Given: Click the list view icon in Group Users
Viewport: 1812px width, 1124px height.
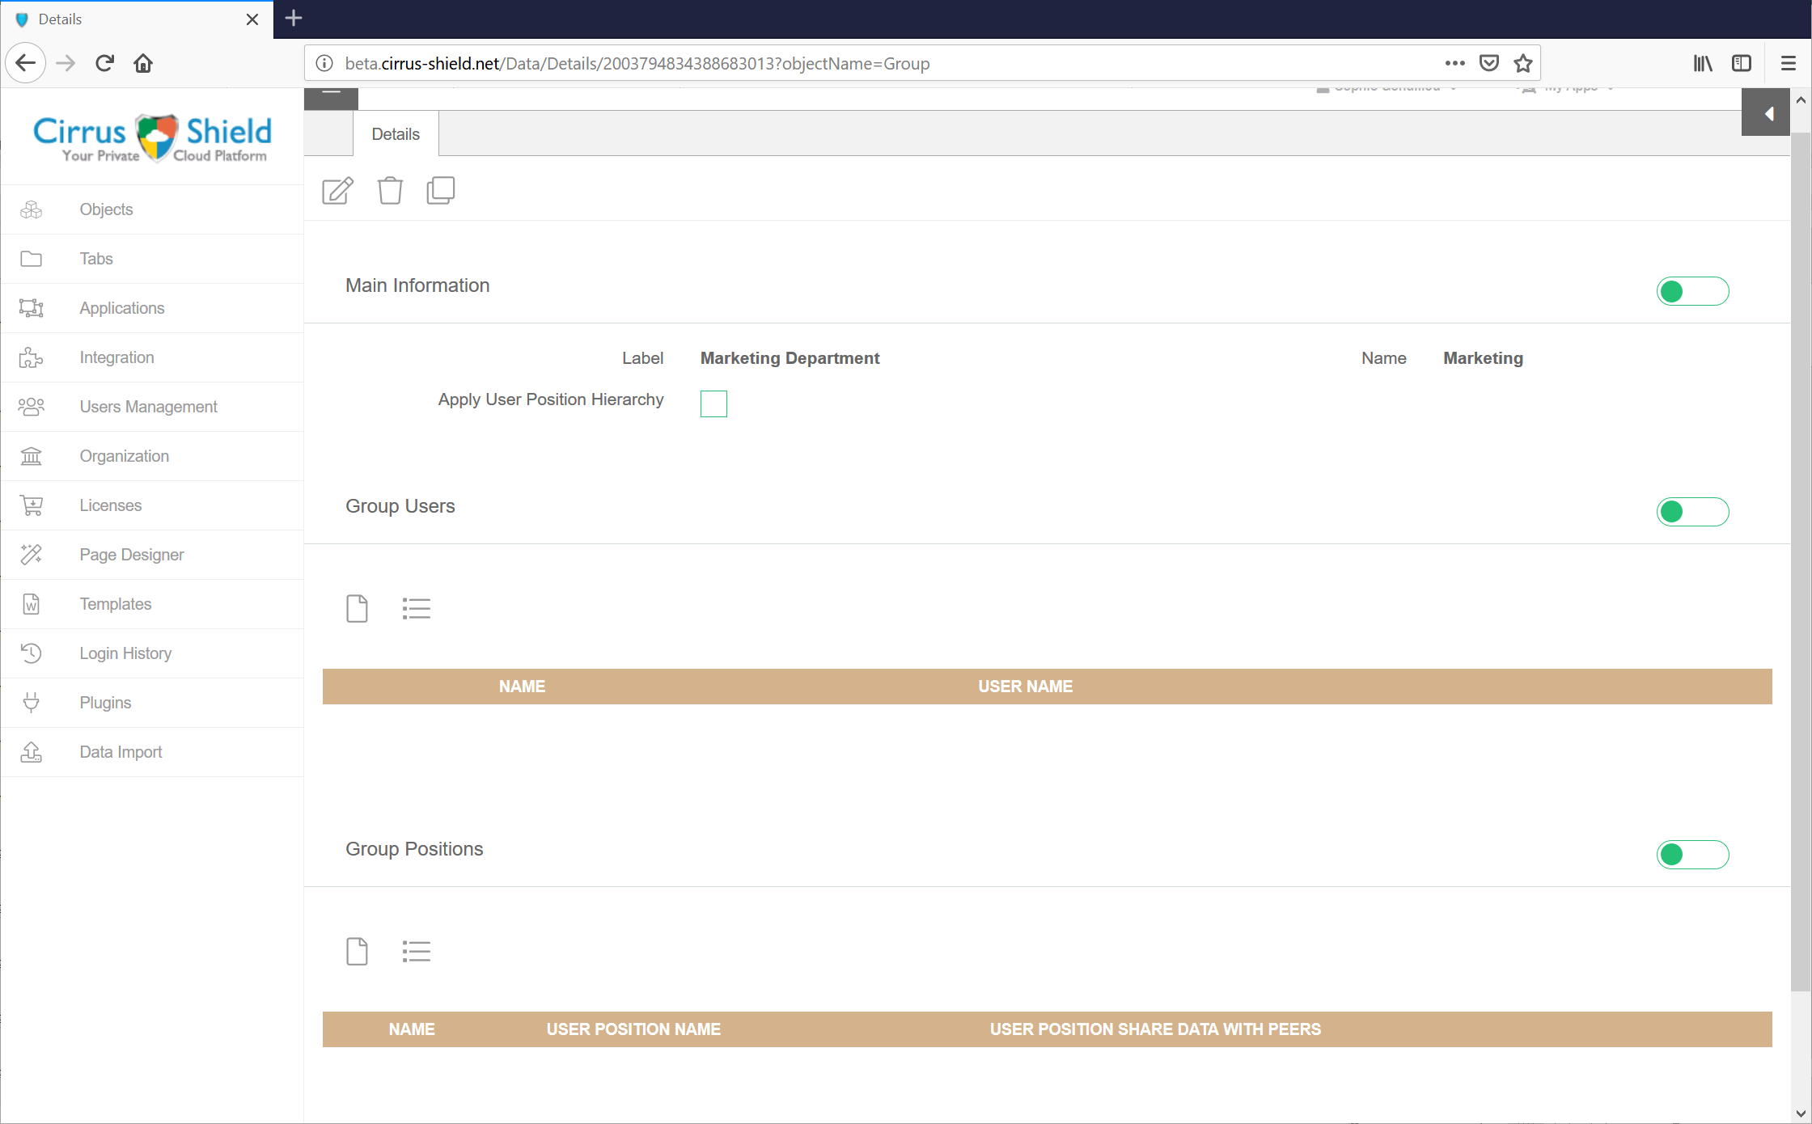Looking at the screenshot, I should click(x=417, y=607).
